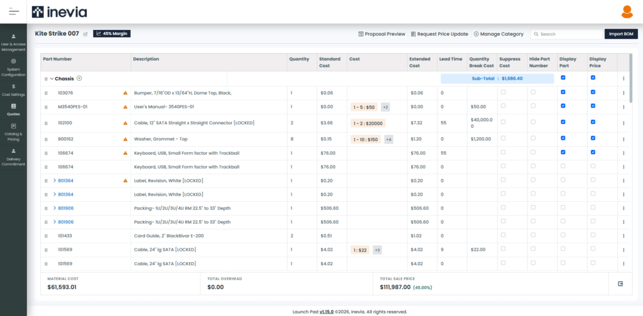Screen dimensions: 643x316
Task: Go to Quotes section
Action: click(x=14, y=110)
